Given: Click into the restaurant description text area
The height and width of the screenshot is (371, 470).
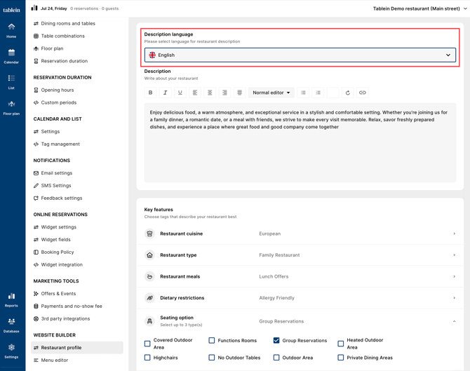Looking at the screenshot, I should click(300, 142).
